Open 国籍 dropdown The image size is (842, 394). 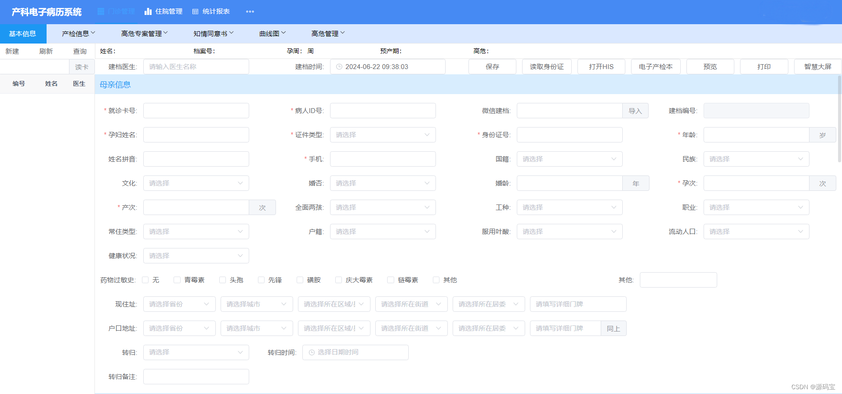click(570, 159)
